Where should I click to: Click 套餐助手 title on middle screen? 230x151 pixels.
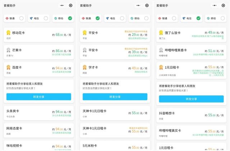point(86,6)
